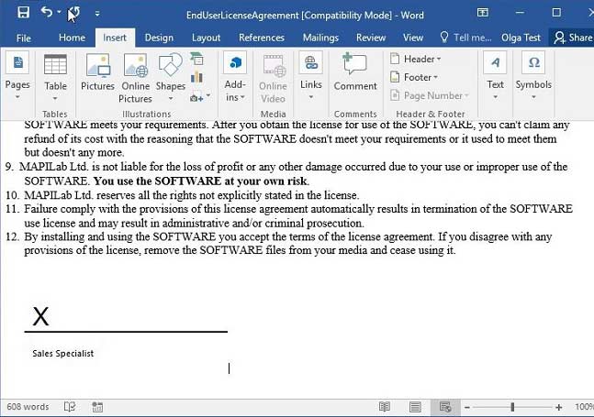594x417 pixels.
Task: Open Ribbon Display Options
Action: coord(482,13)
